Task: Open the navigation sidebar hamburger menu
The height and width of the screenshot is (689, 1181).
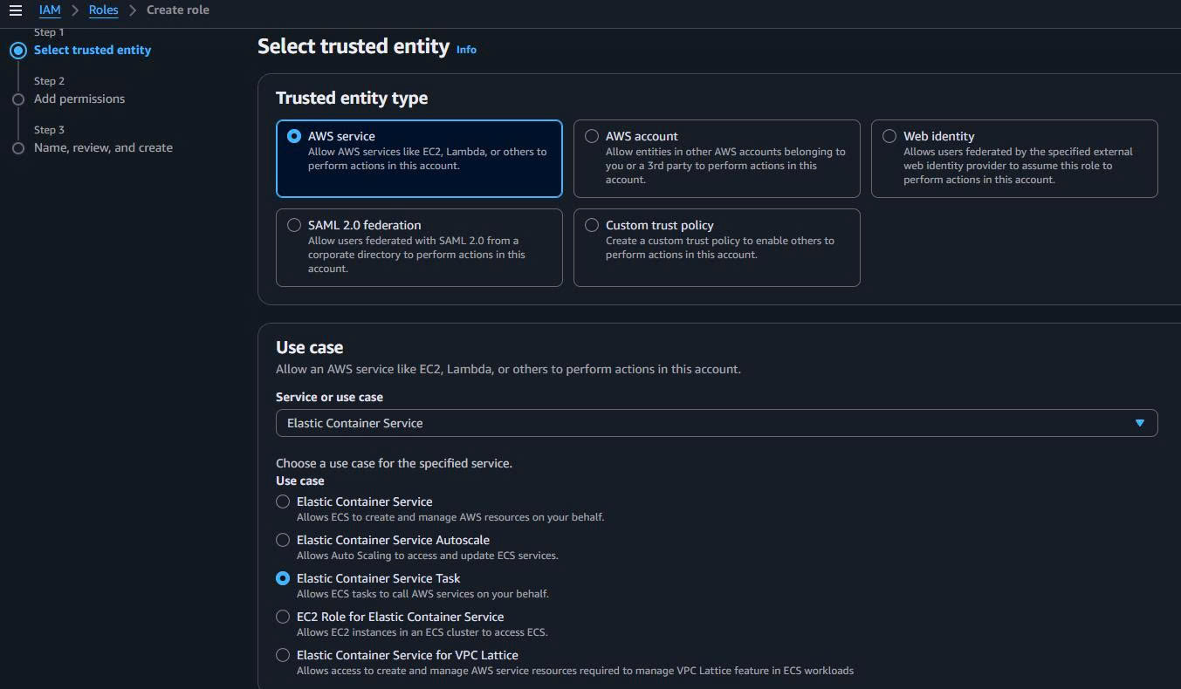Action: click(x=15, y=10)
